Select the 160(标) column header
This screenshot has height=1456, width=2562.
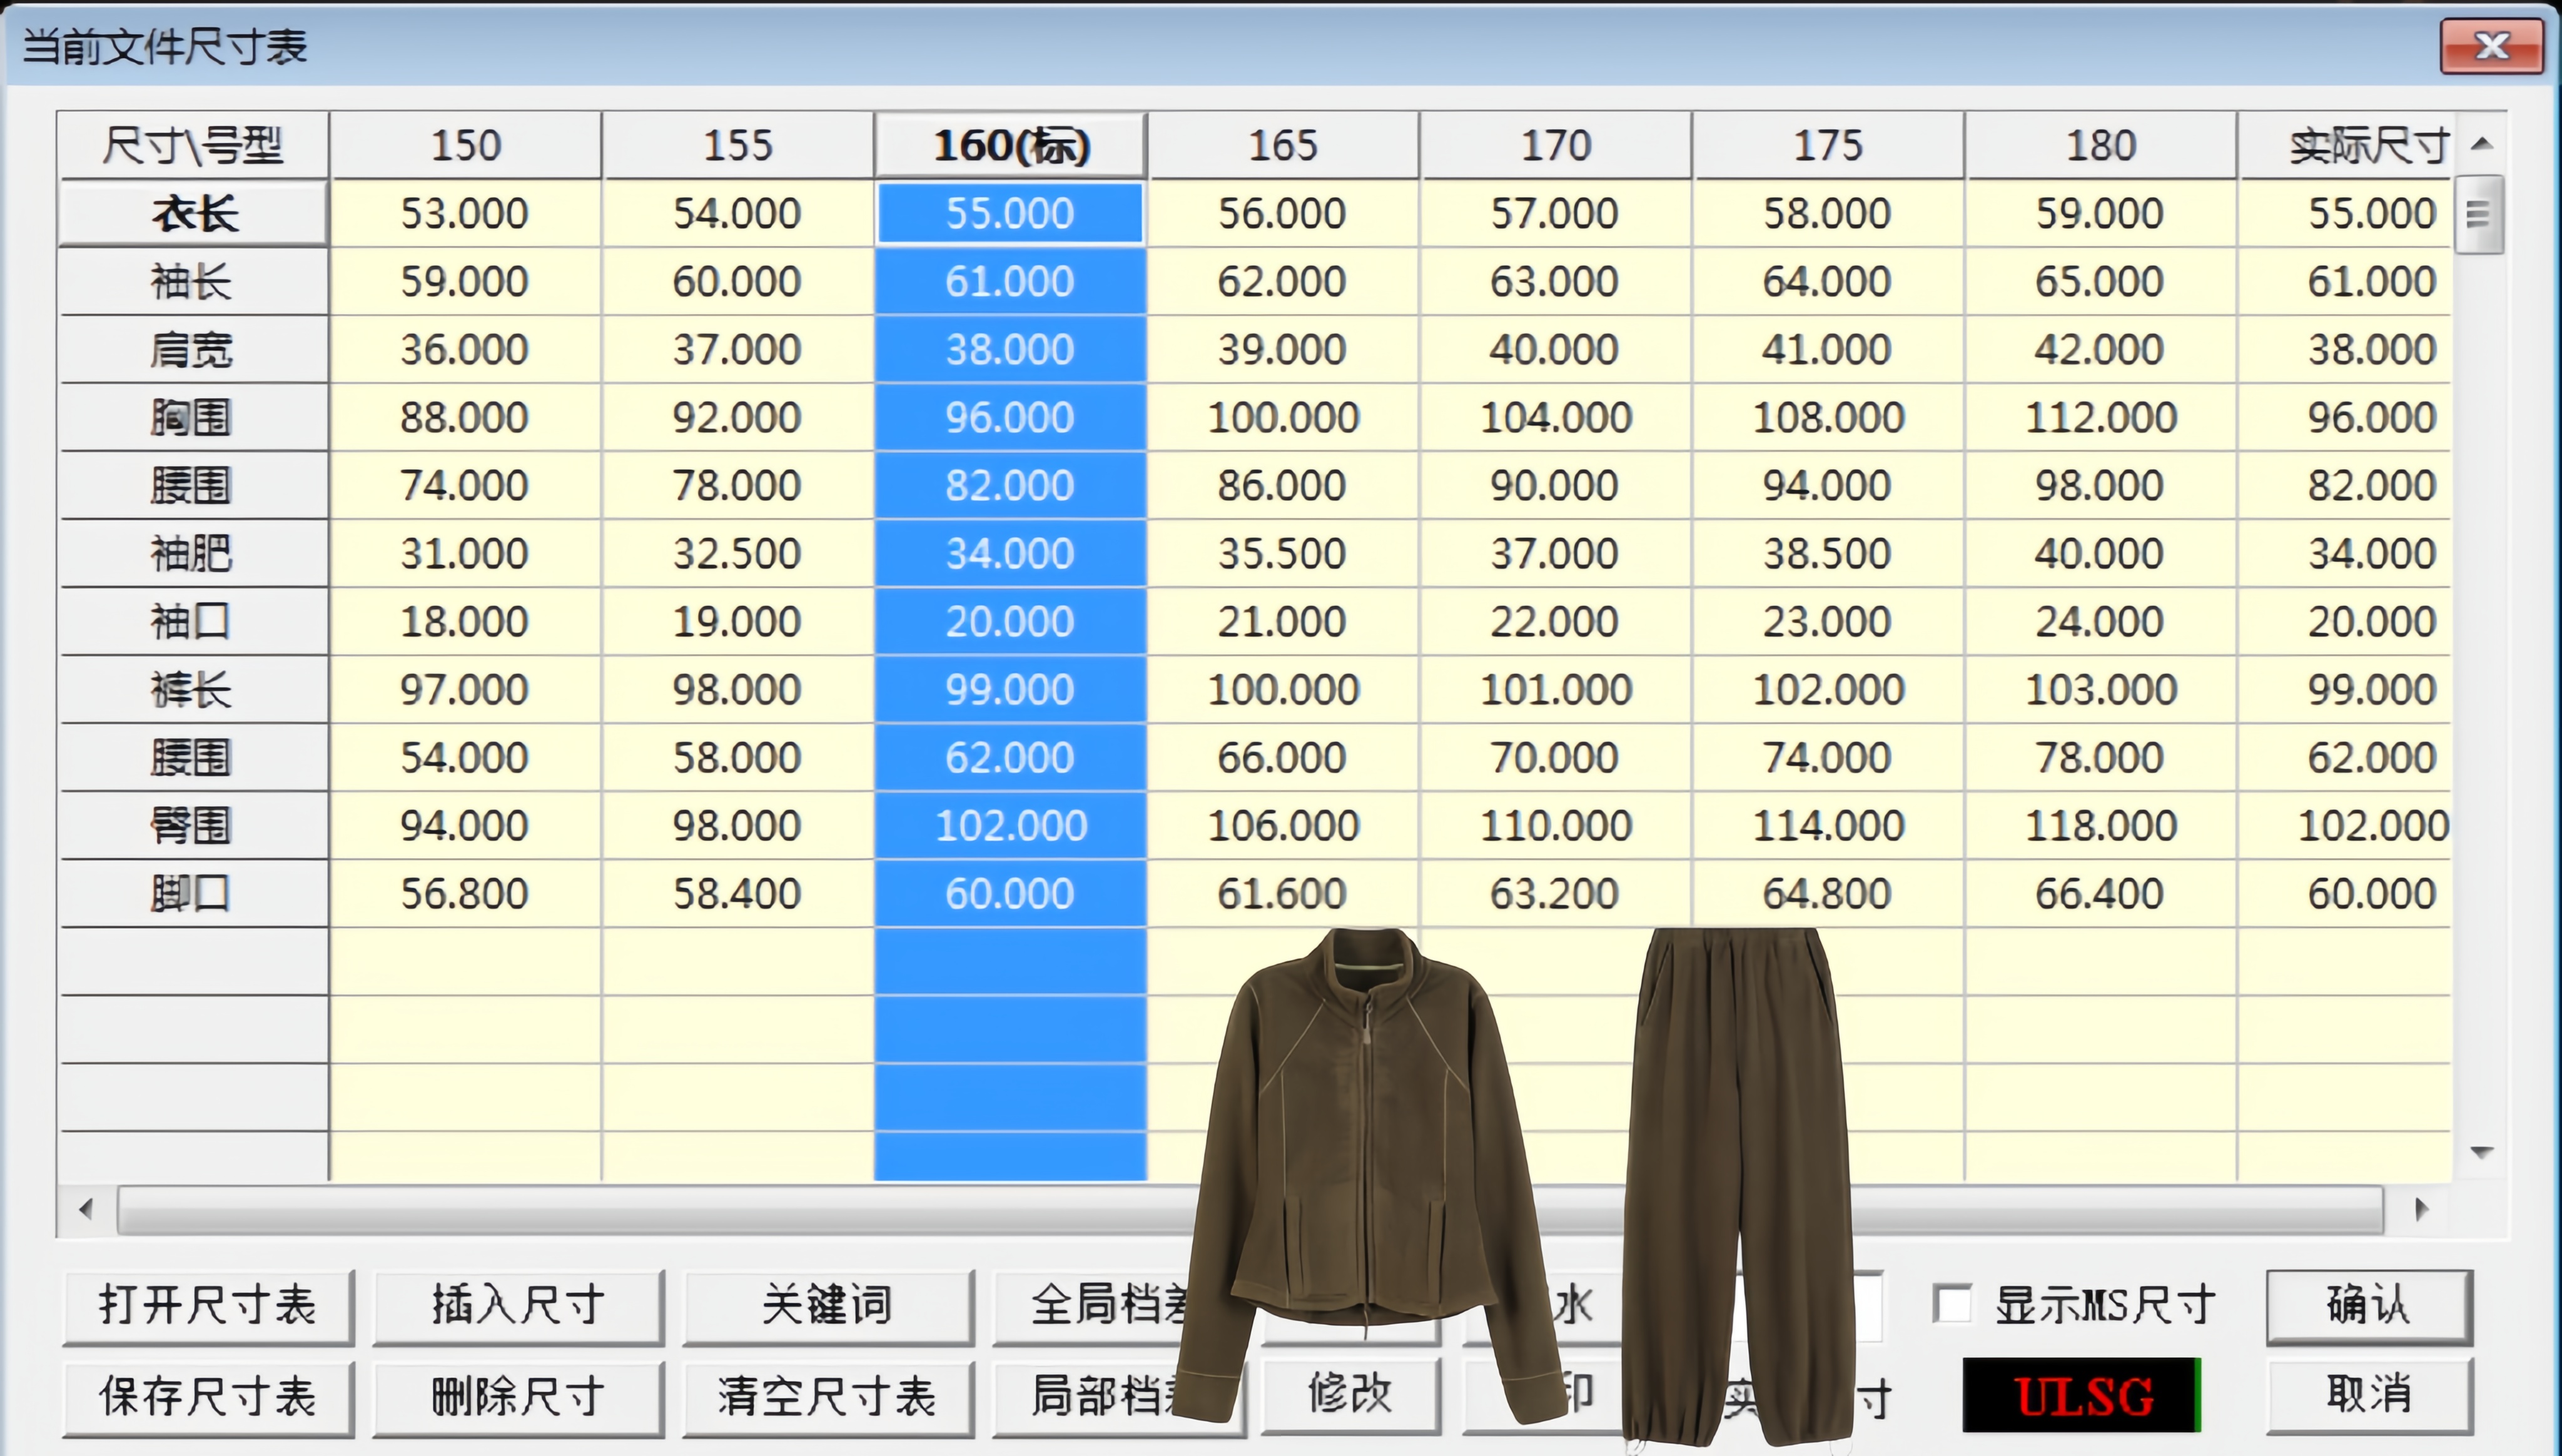click(1010, 146)
